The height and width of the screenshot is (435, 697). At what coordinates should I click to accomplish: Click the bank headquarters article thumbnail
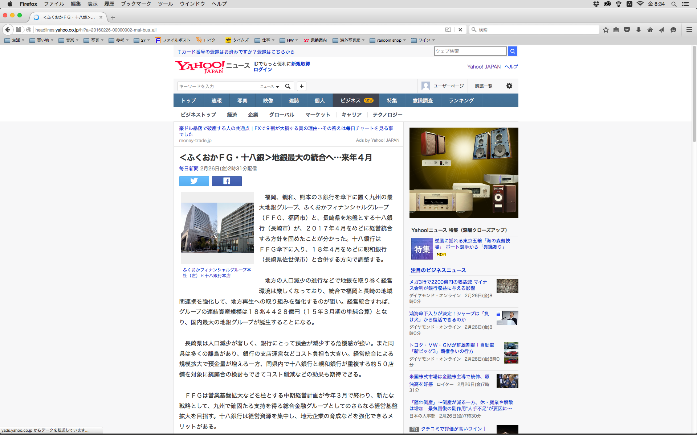pyautogui.click(x=217, y=228)
